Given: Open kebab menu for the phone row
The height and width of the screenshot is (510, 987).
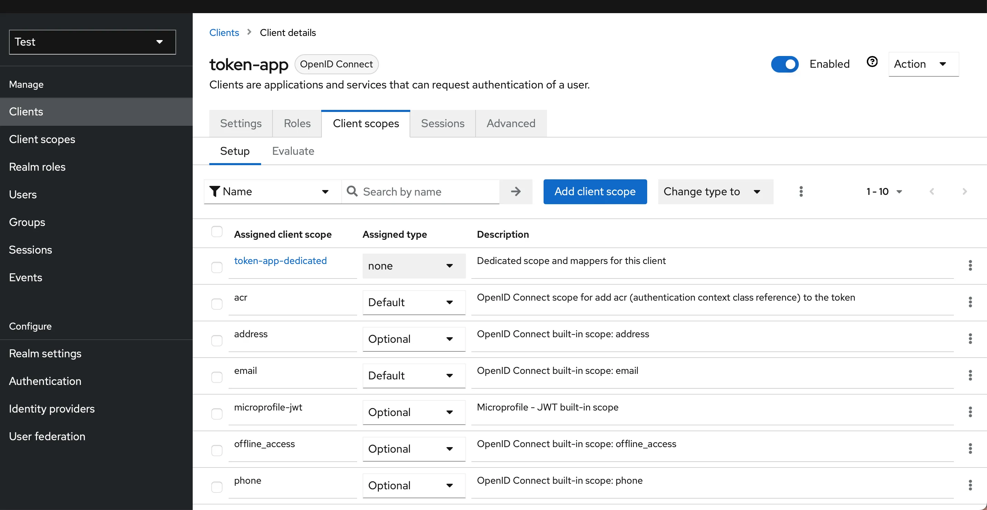Looking at the screenshot, I should click(970, 485).
